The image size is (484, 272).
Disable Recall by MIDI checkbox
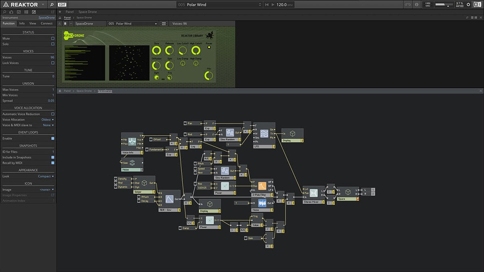point(52,163)
